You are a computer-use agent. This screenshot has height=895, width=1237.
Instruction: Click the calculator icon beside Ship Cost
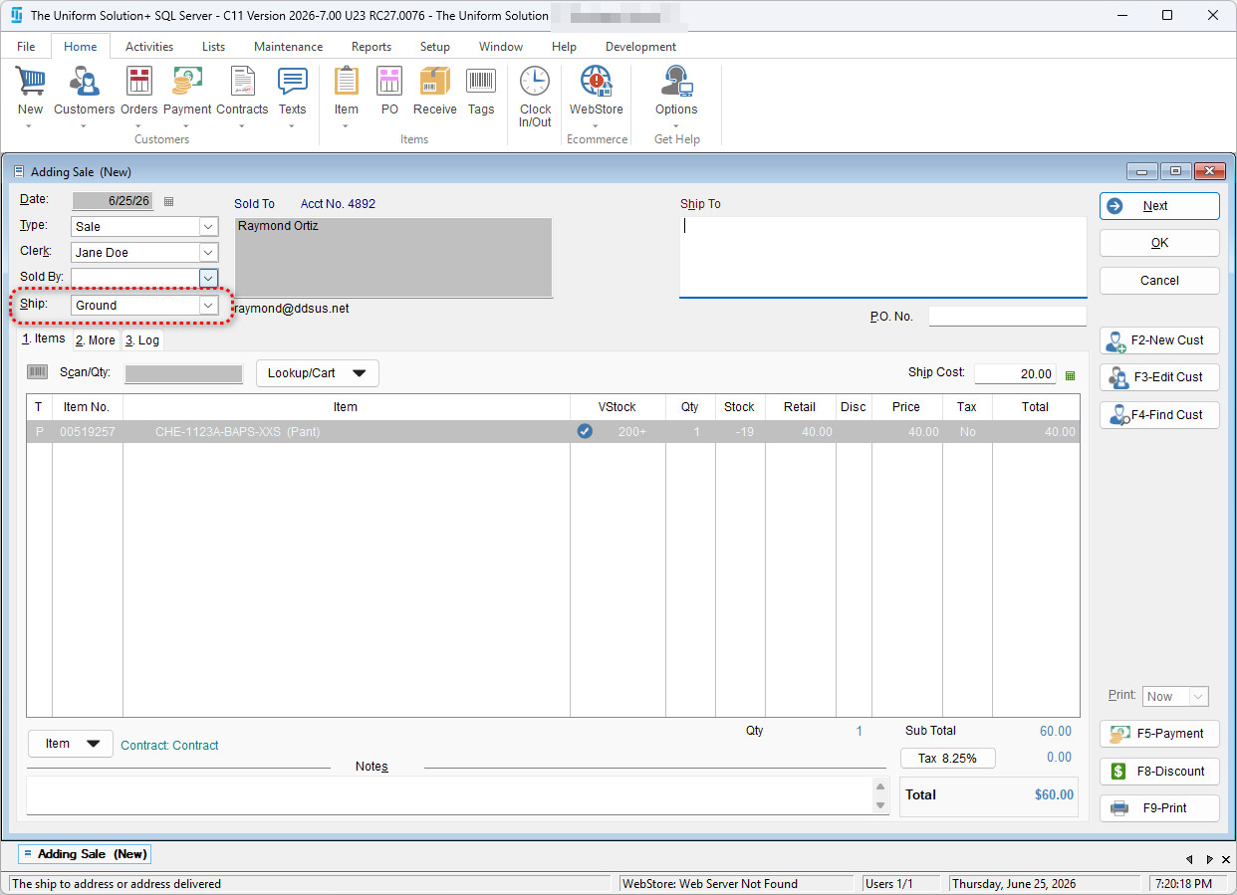pyautogui.click(x=1071, y=375)
